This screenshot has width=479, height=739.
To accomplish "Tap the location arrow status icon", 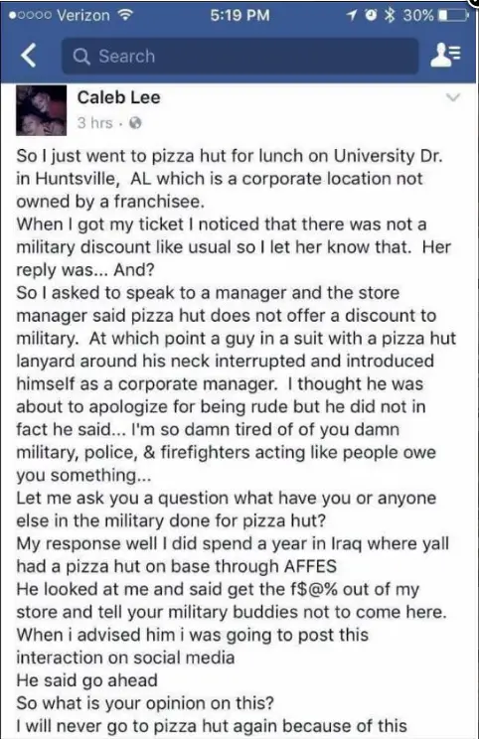I will tap(352, 16).
